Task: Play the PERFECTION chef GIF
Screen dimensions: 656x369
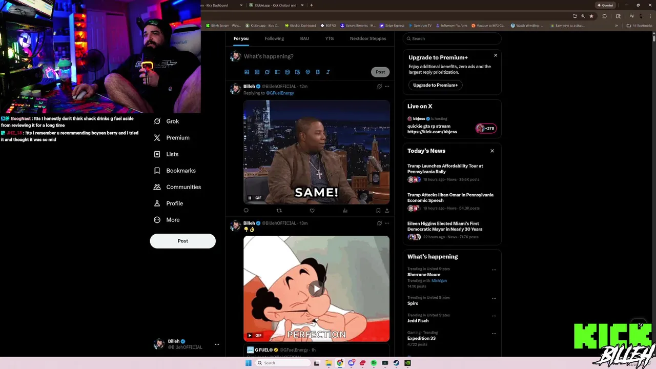Action: 316,289
